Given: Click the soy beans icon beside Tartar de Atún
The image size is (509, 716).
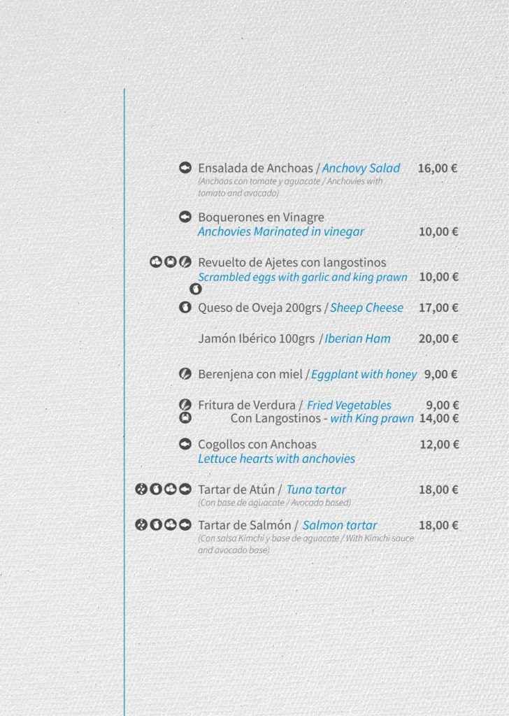Looking at the screenshot, I should tap(141, 489).
